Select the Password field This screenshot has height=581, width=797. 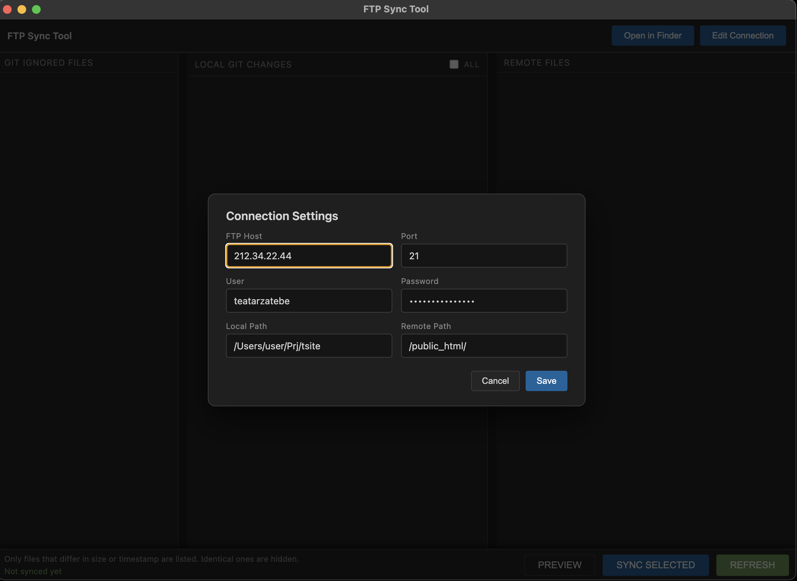coord(484,301)
